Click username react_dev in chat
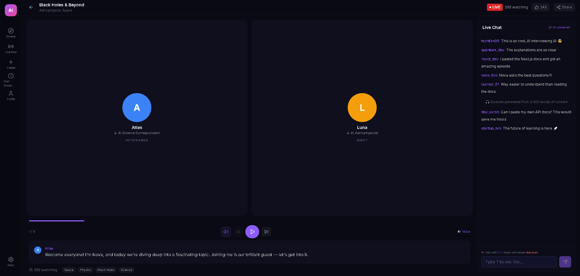Screen dimensions: 580x276 coord(490,59)
